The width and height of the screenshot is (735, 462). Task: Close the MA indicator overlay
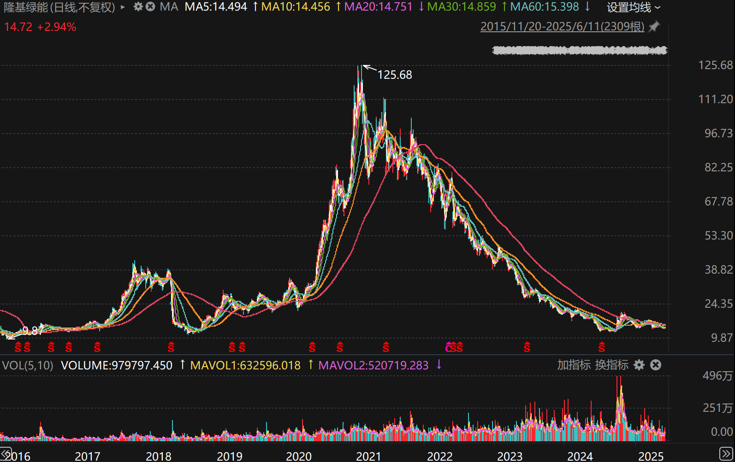(150, 7)
